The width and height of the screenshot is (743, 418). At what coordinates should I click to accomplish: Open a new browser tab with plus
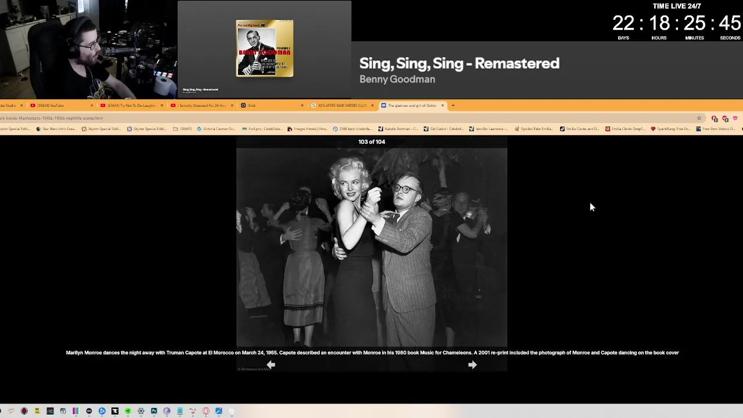pyautogui.click(x=453, y=105)
